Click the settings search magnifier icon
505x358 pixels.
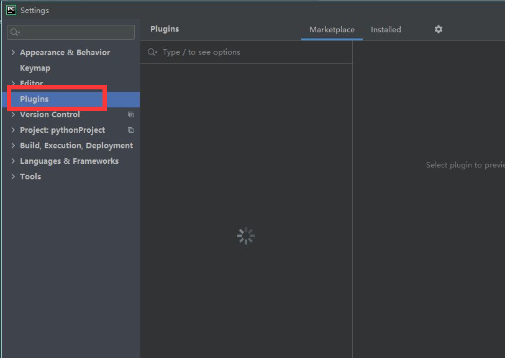[x=15, y=32]
